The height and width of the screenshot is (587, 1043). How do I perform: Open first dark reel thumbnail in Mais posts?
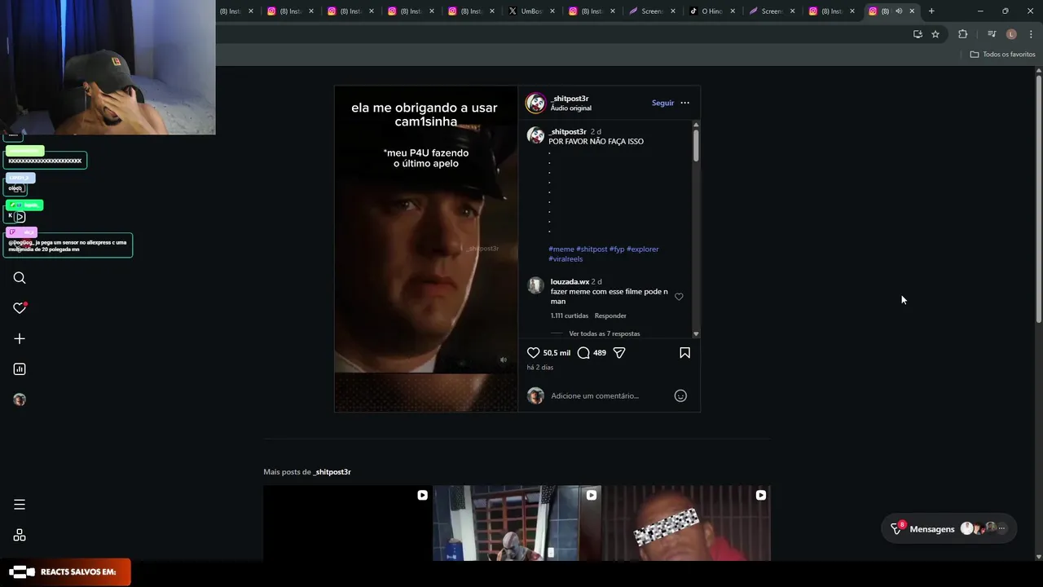point(347,523)
